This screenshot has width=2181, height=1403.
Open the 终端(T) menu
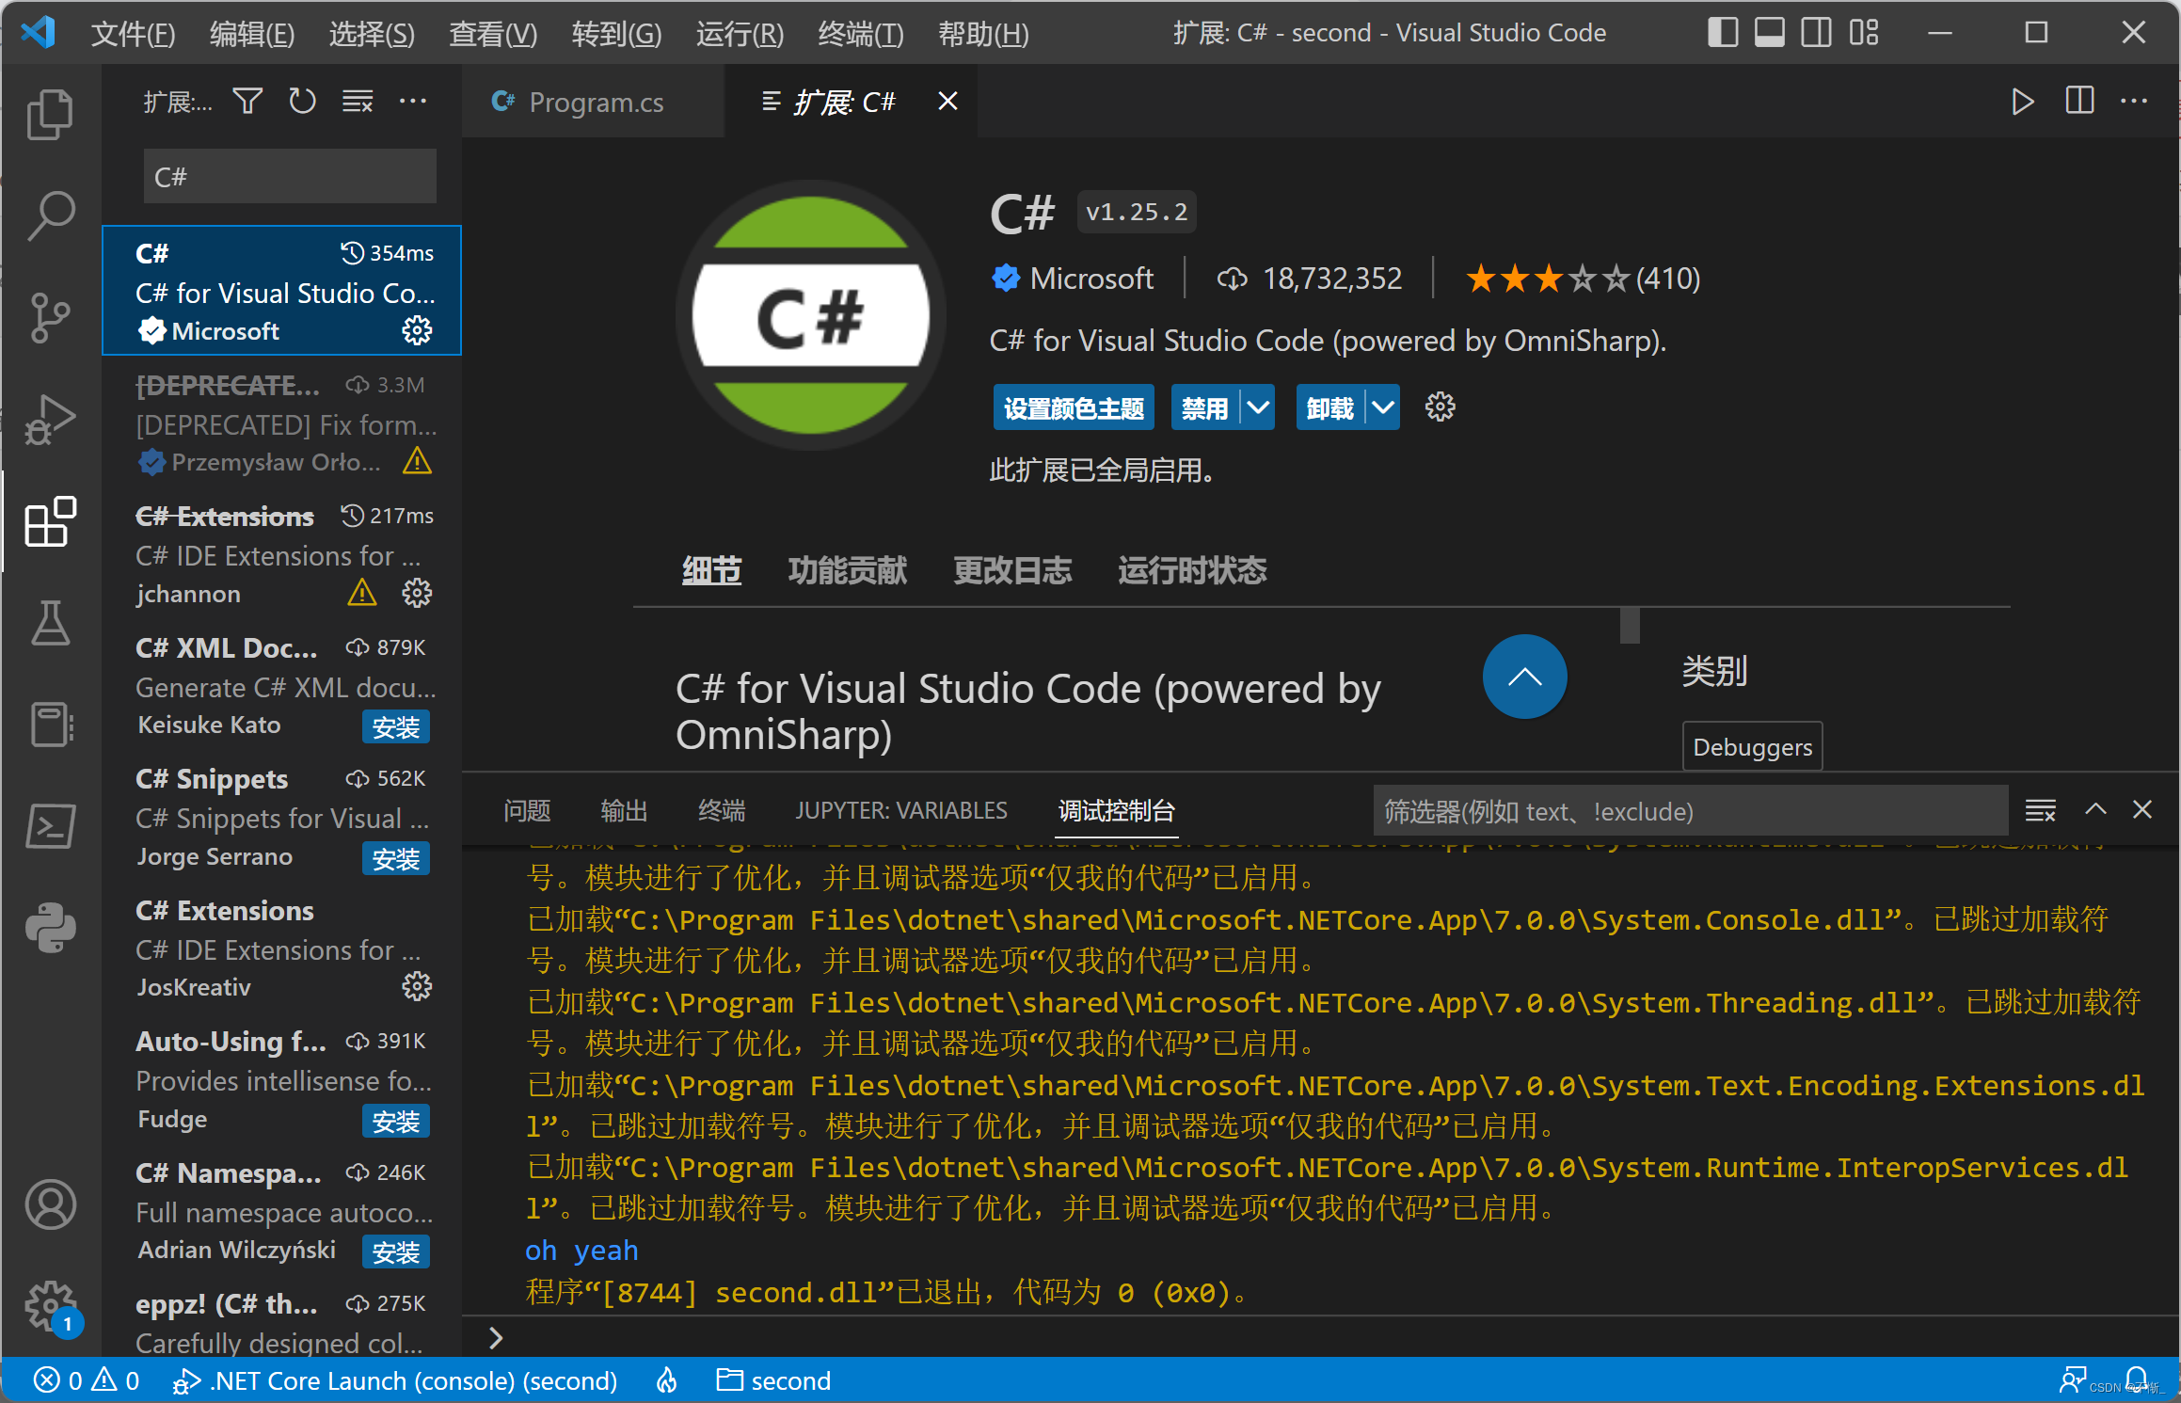861,34
